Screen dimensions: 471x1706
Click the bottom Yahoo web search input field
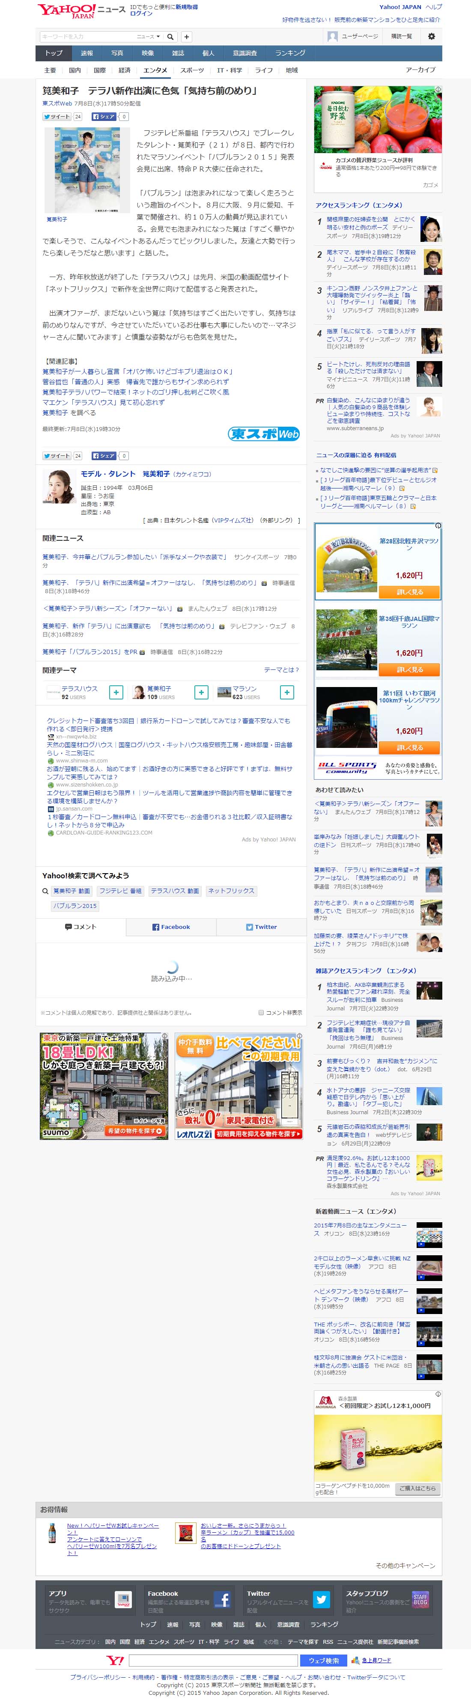click(213, 1660)
